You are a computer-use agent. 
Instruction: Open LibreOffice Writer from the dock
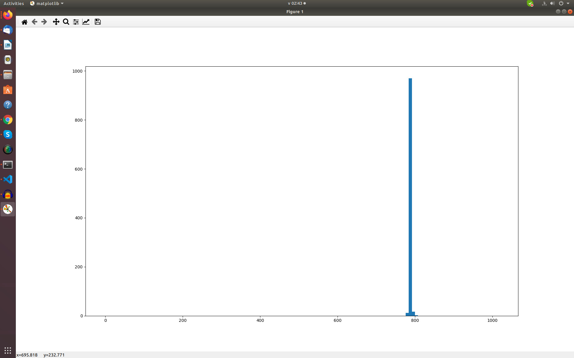(x=8, y=45)
